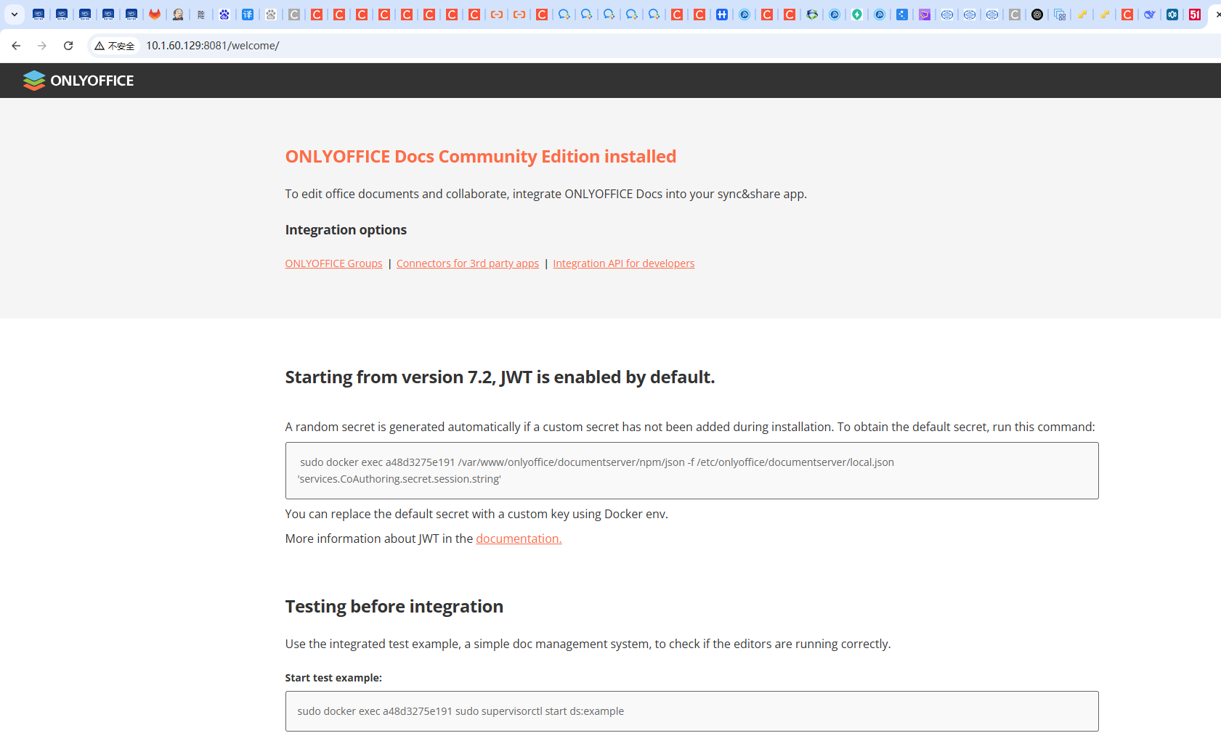
Task: Click the 'Integration options' subheading
Action: (346, 230)
